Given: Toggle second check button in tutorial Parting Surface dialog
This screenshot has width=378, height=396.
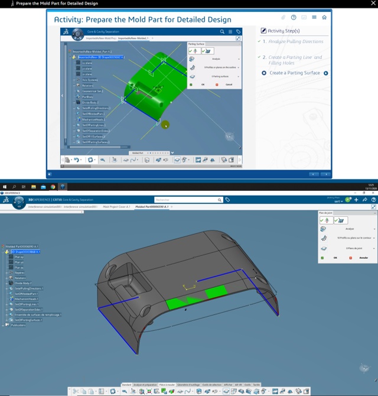Looking at the screenshot, I should 208,51.
